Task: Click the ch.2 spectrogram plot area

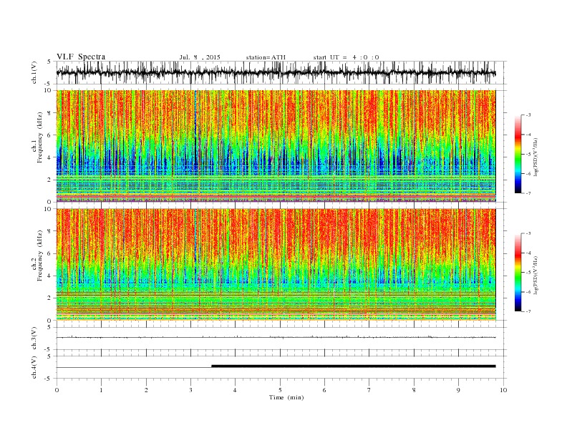Action: [x=276, y=265]
